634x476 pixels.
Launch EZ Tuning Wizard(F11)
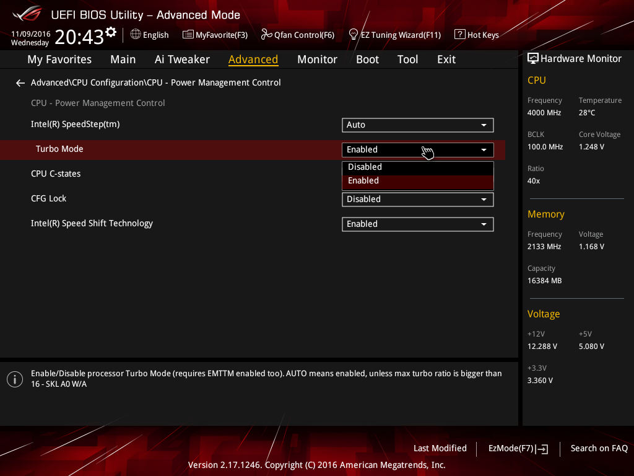394,35
